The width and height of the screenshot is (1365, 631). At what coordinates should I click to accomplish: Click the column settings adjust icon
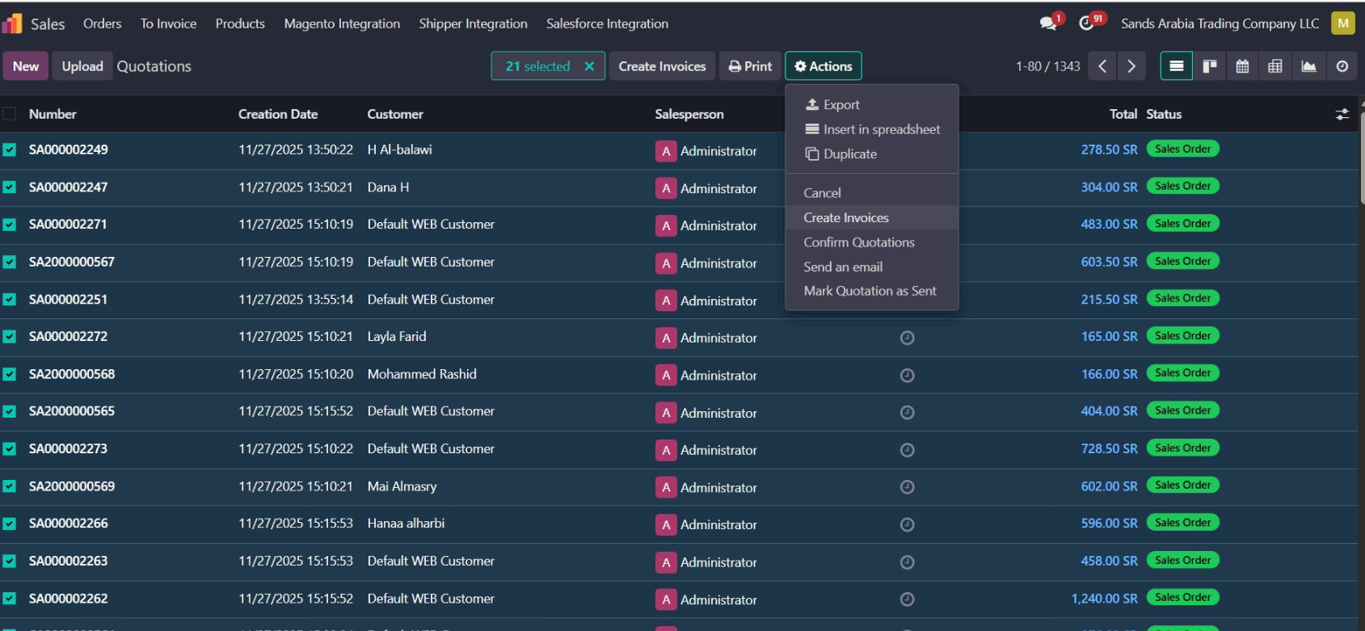coord(1342,115)
